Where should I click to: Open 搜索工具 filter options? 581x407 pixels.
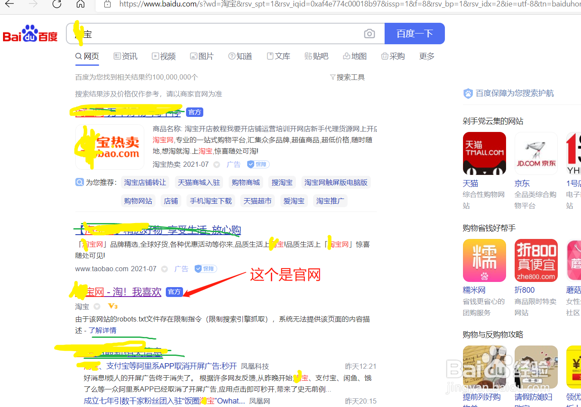tap(347, 77)
